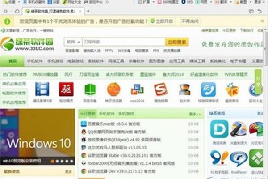
Task: Open 谷歌浏览器 Stable v38.0.2125.101 entry
Action: 124,156
